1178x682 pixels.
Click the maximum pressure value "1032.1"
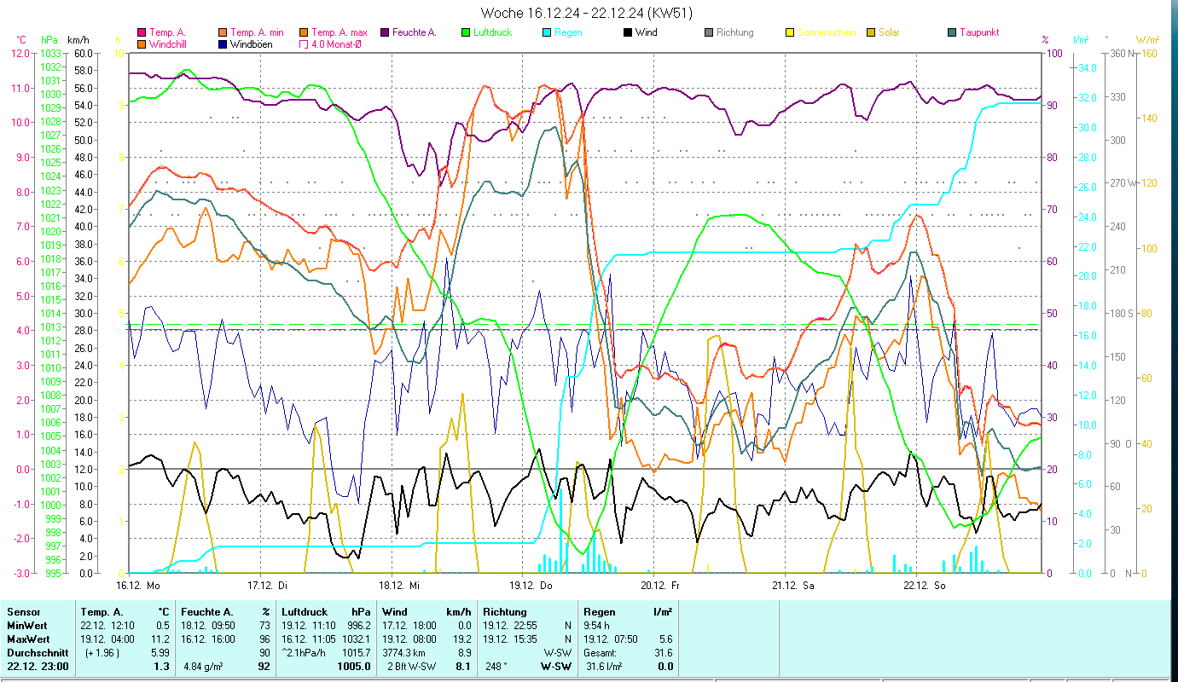[355, 639]
